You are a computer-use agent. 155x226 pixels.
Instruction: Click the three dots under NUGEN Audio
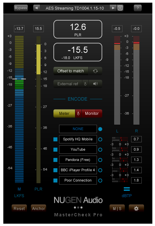tap(78, 207)
